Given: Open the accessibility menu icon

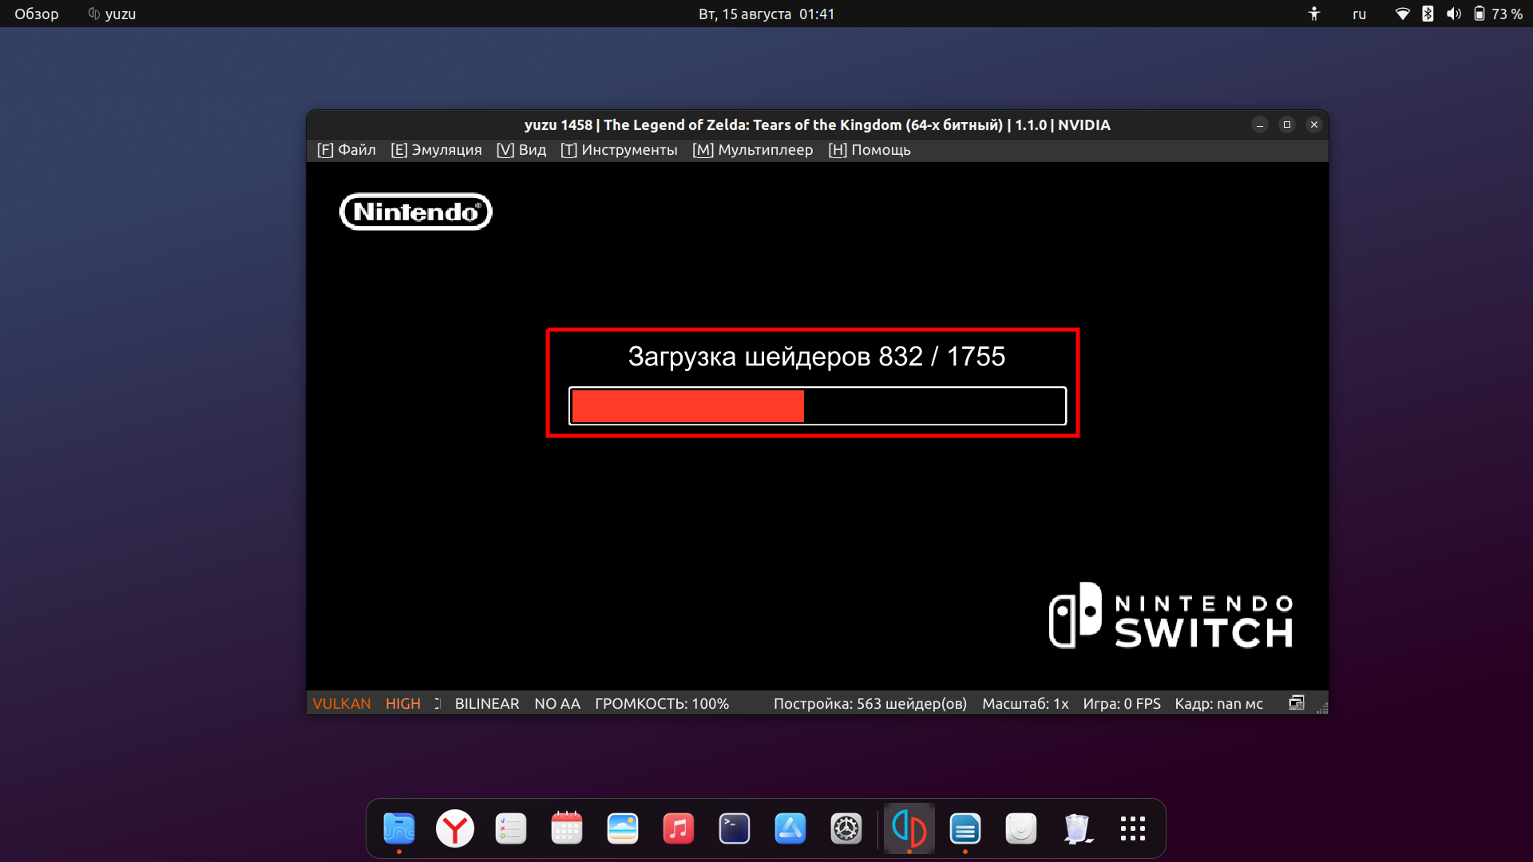Looking at the screenshot, I should [x=1314, y=14].
